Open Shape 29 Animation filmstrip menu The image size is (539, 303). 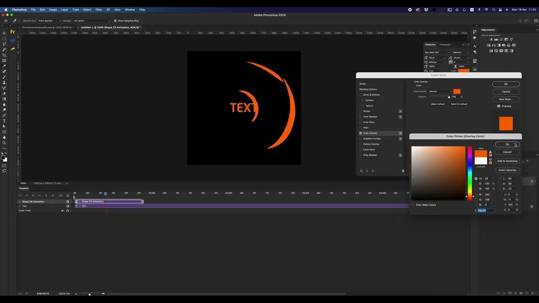pyautogui.click(x=68, y=202)
